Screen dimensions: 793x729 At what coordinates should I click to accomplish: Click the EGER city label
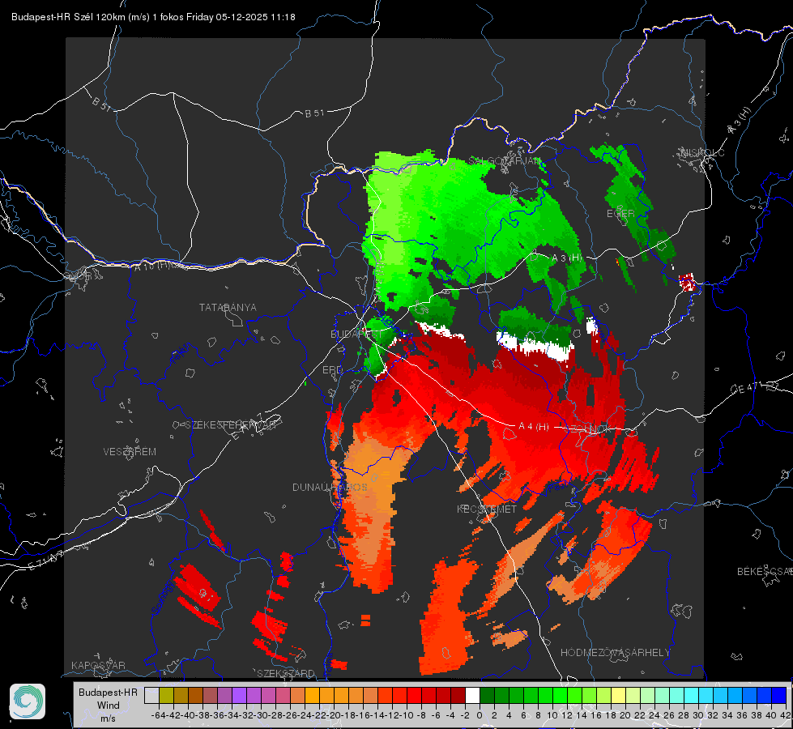point(620,214)
